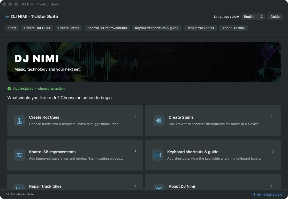Open the English language dropdown
Viewport: 288px width, 199px height.
253,17
